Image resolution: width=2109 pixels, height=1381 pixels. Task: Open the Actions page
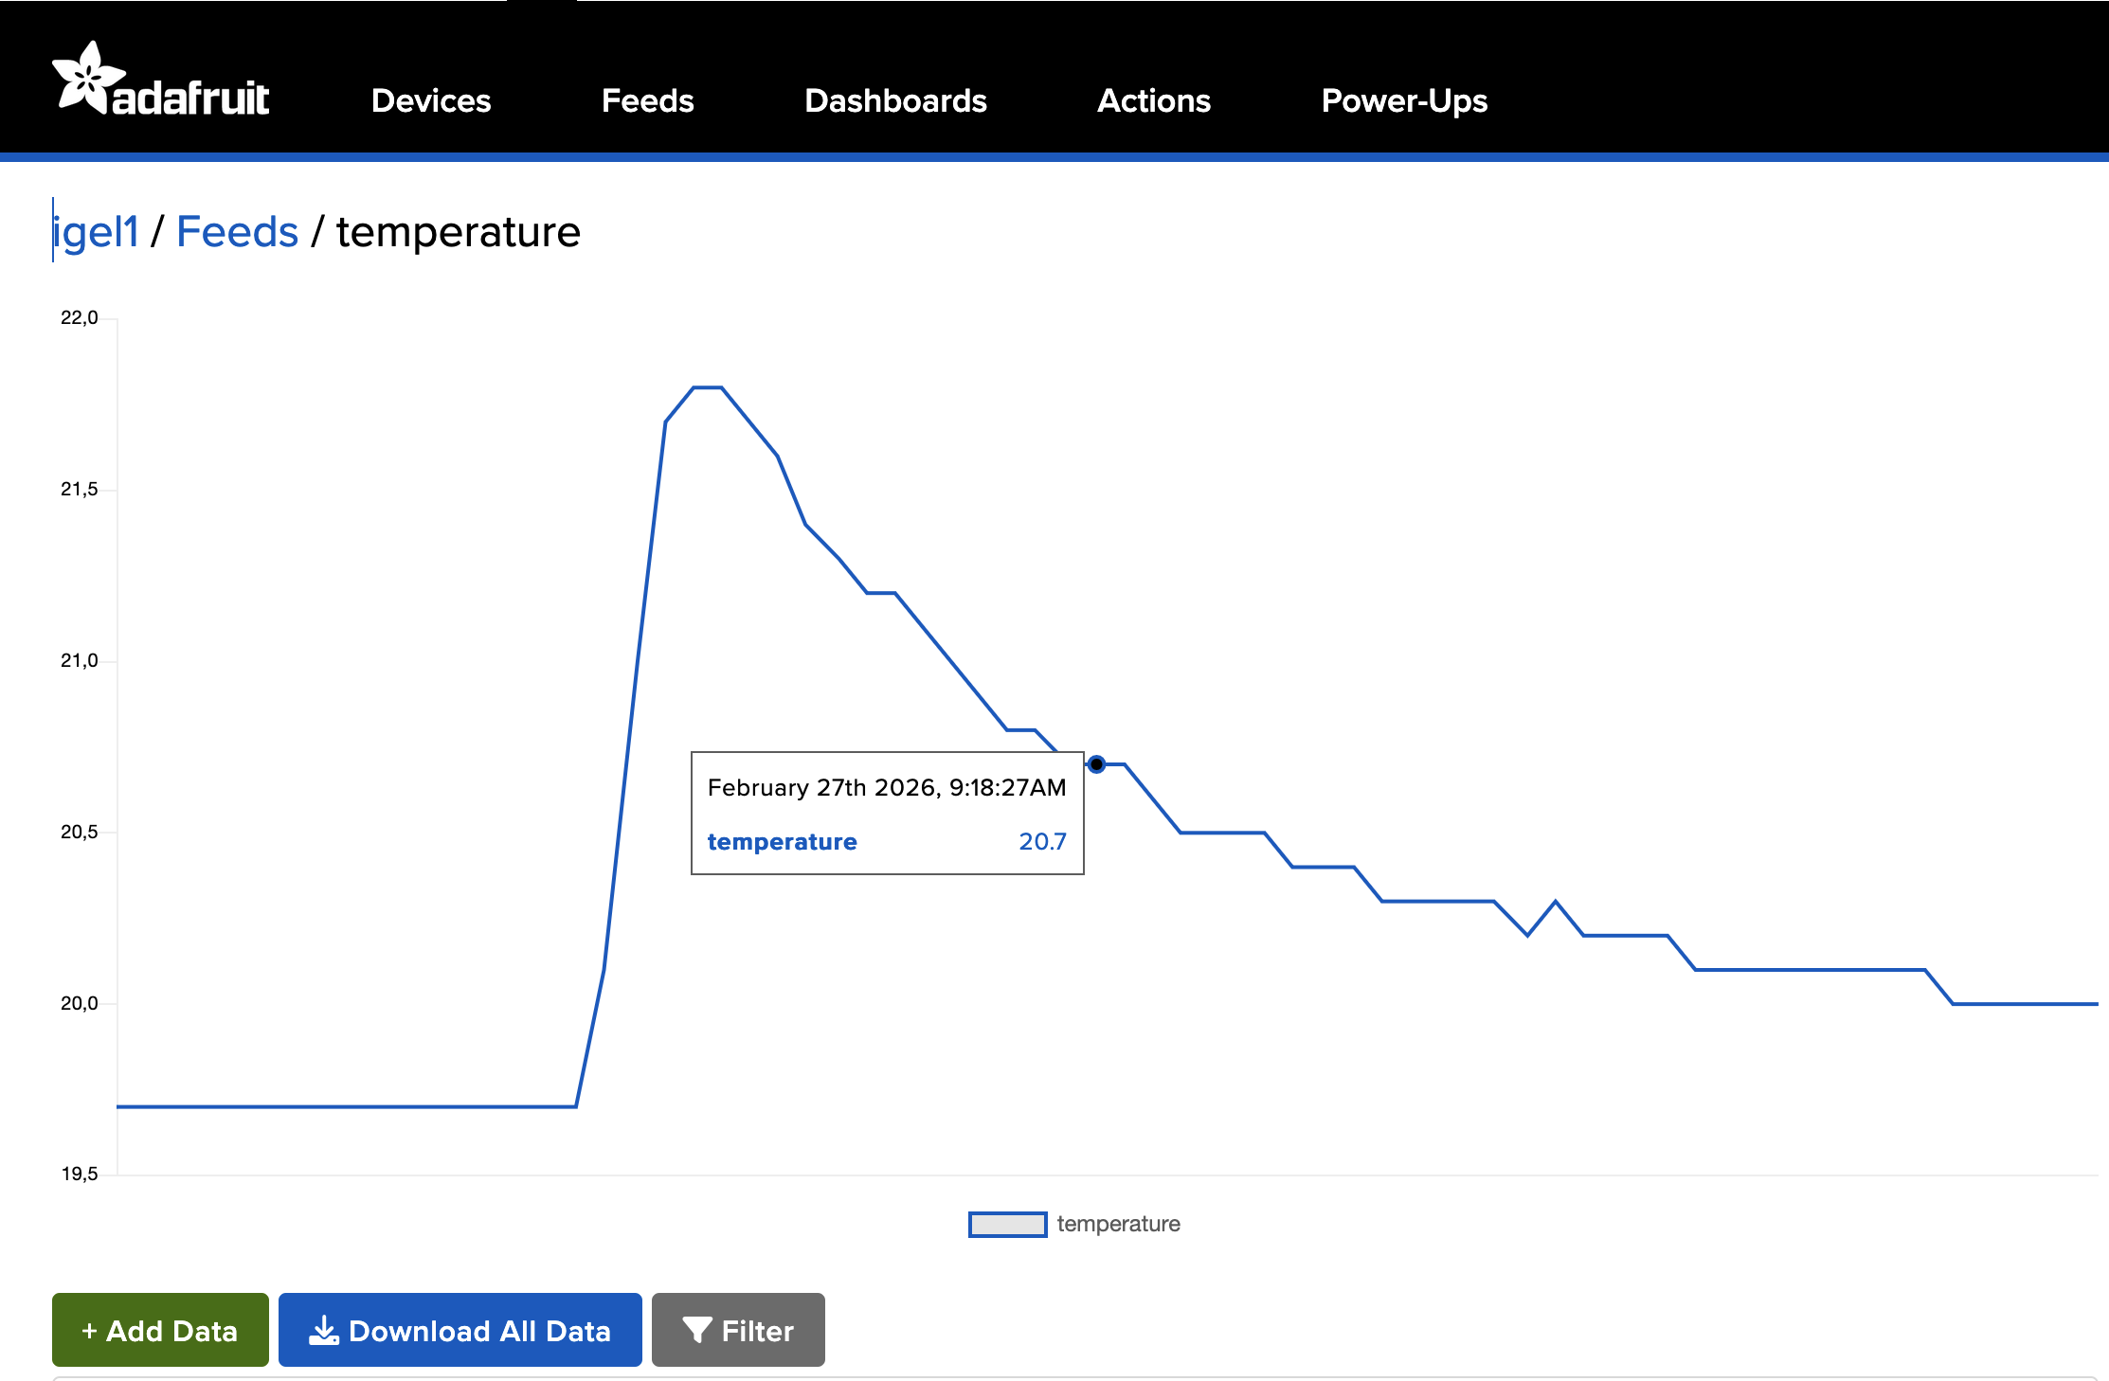[x=1153, y=100]
